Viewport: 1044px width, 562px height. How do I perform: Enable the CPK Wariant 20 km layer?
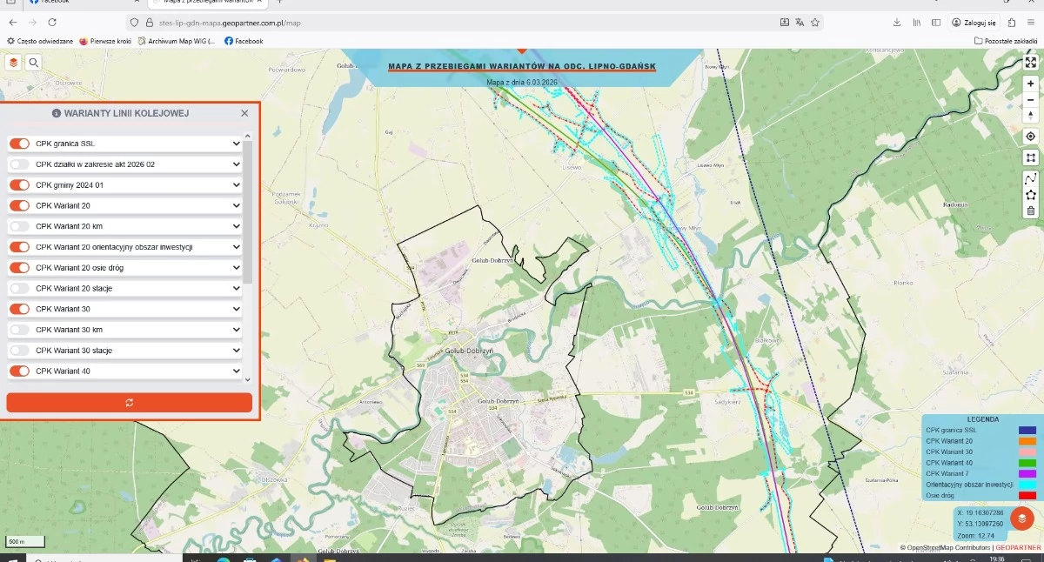pos(19,226)
